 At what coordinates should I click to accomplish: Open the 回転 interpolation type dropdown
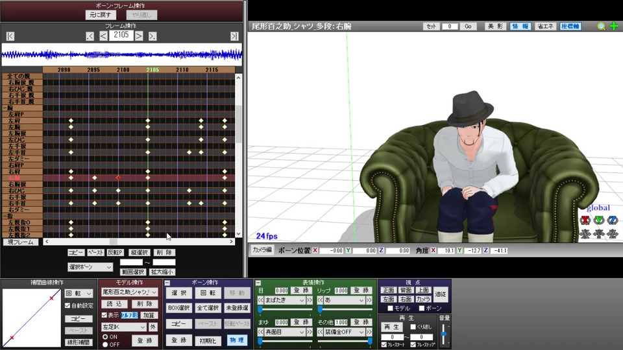[79, 293]
